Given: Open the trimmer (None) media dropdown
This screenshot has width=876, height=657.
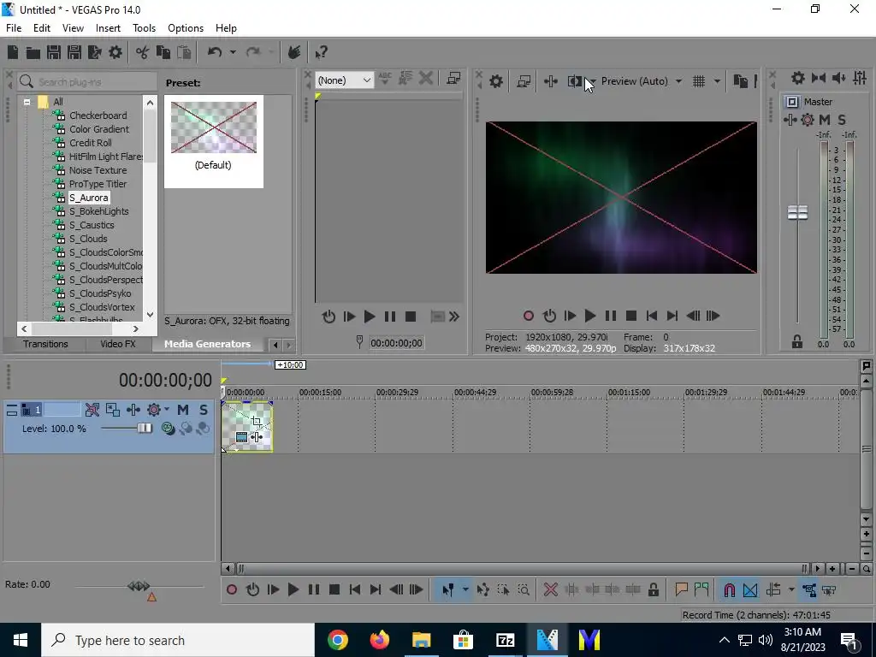Looking at the screenshot, I should [344, 80].
